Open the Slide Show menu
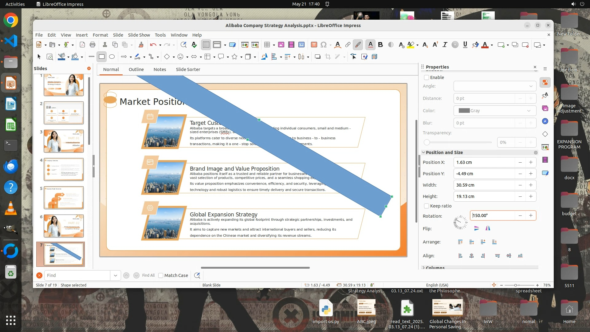The height and width of the screenshot is (332, 590). point(139,35)
